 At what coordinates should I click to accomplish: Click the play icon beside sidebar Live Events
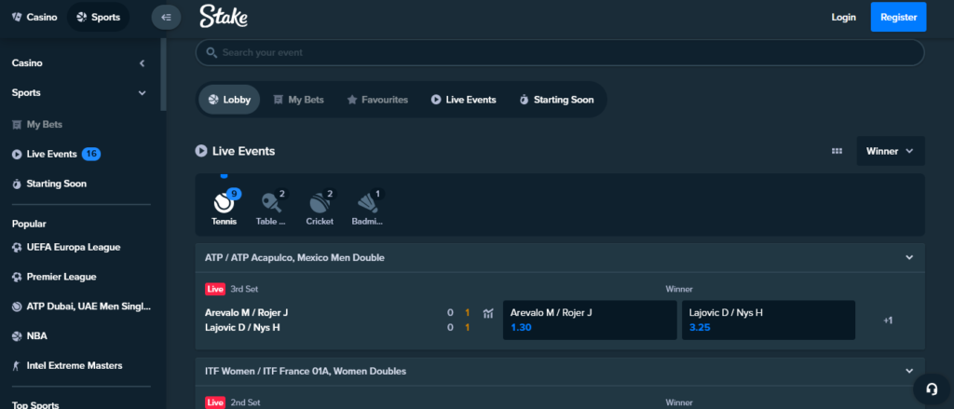[x=17, y=155]
